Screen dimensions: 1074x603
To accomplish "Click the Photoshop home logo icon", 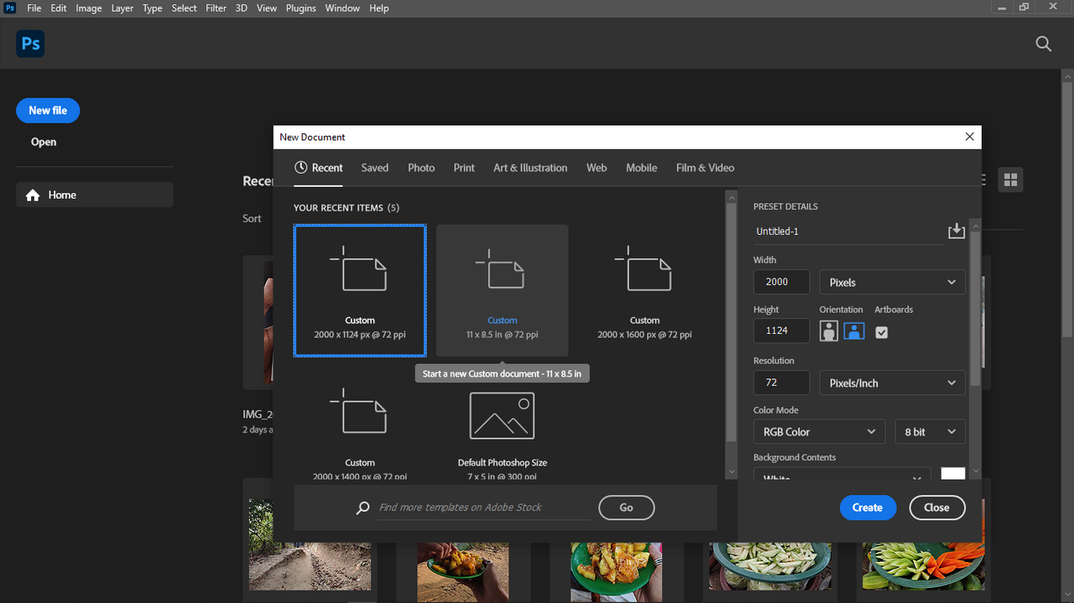I will [x=30, y=44].
